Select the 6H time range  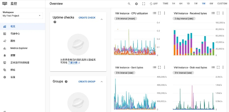[x=181, y=4]
